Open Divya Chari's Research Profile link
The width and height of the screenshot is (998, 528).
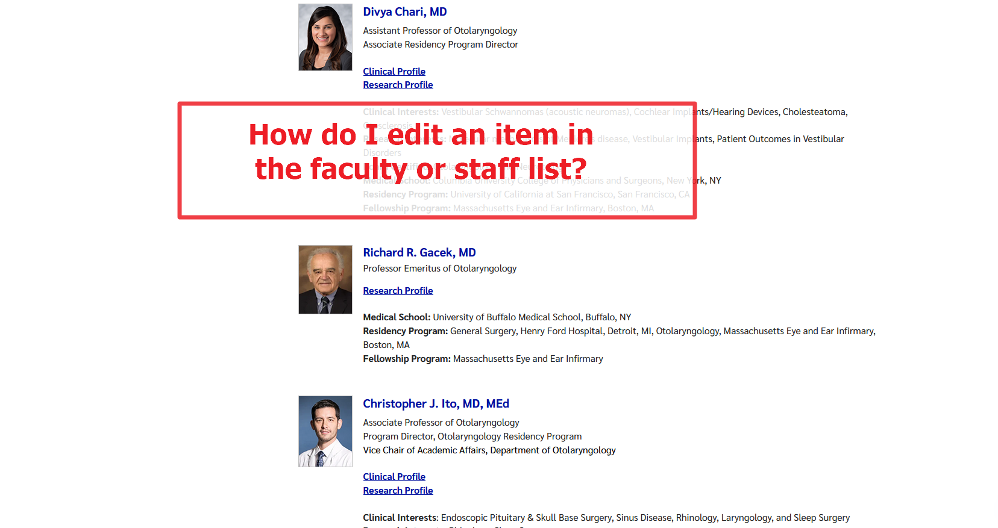[398, 85]
